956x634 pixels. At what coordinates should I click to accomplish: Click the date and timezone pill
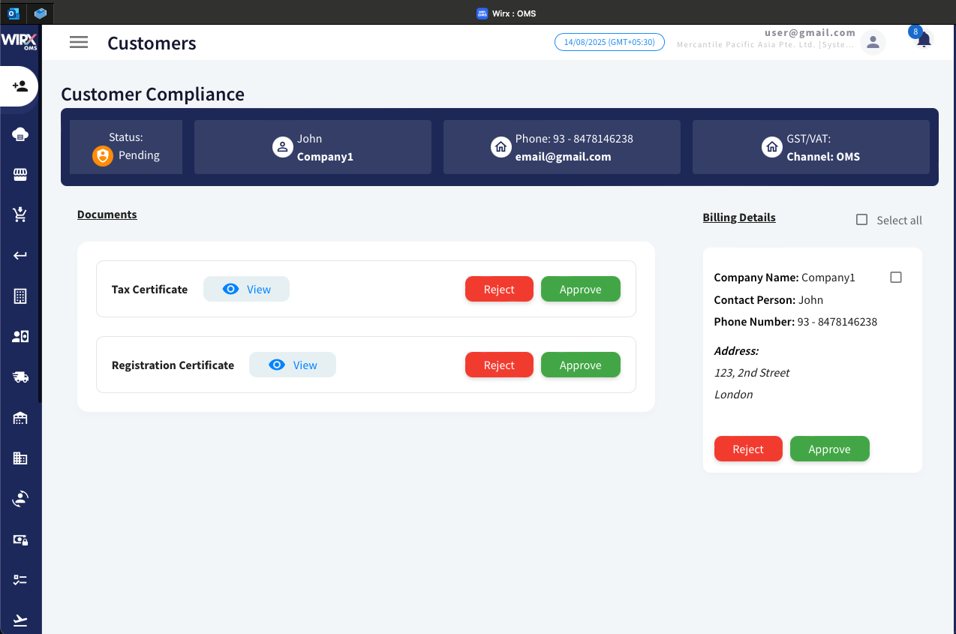click(609, 43)
